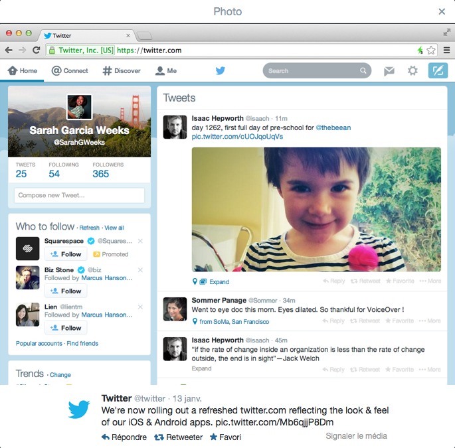
Task: Open a new browser tab
Action: click(x=144, y=36)
